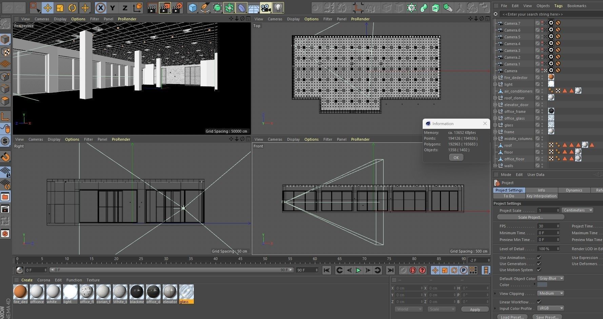Viewport: 603px width, 319px height.
Task: Click the Coordinate System icon
Action: (137, 7)
